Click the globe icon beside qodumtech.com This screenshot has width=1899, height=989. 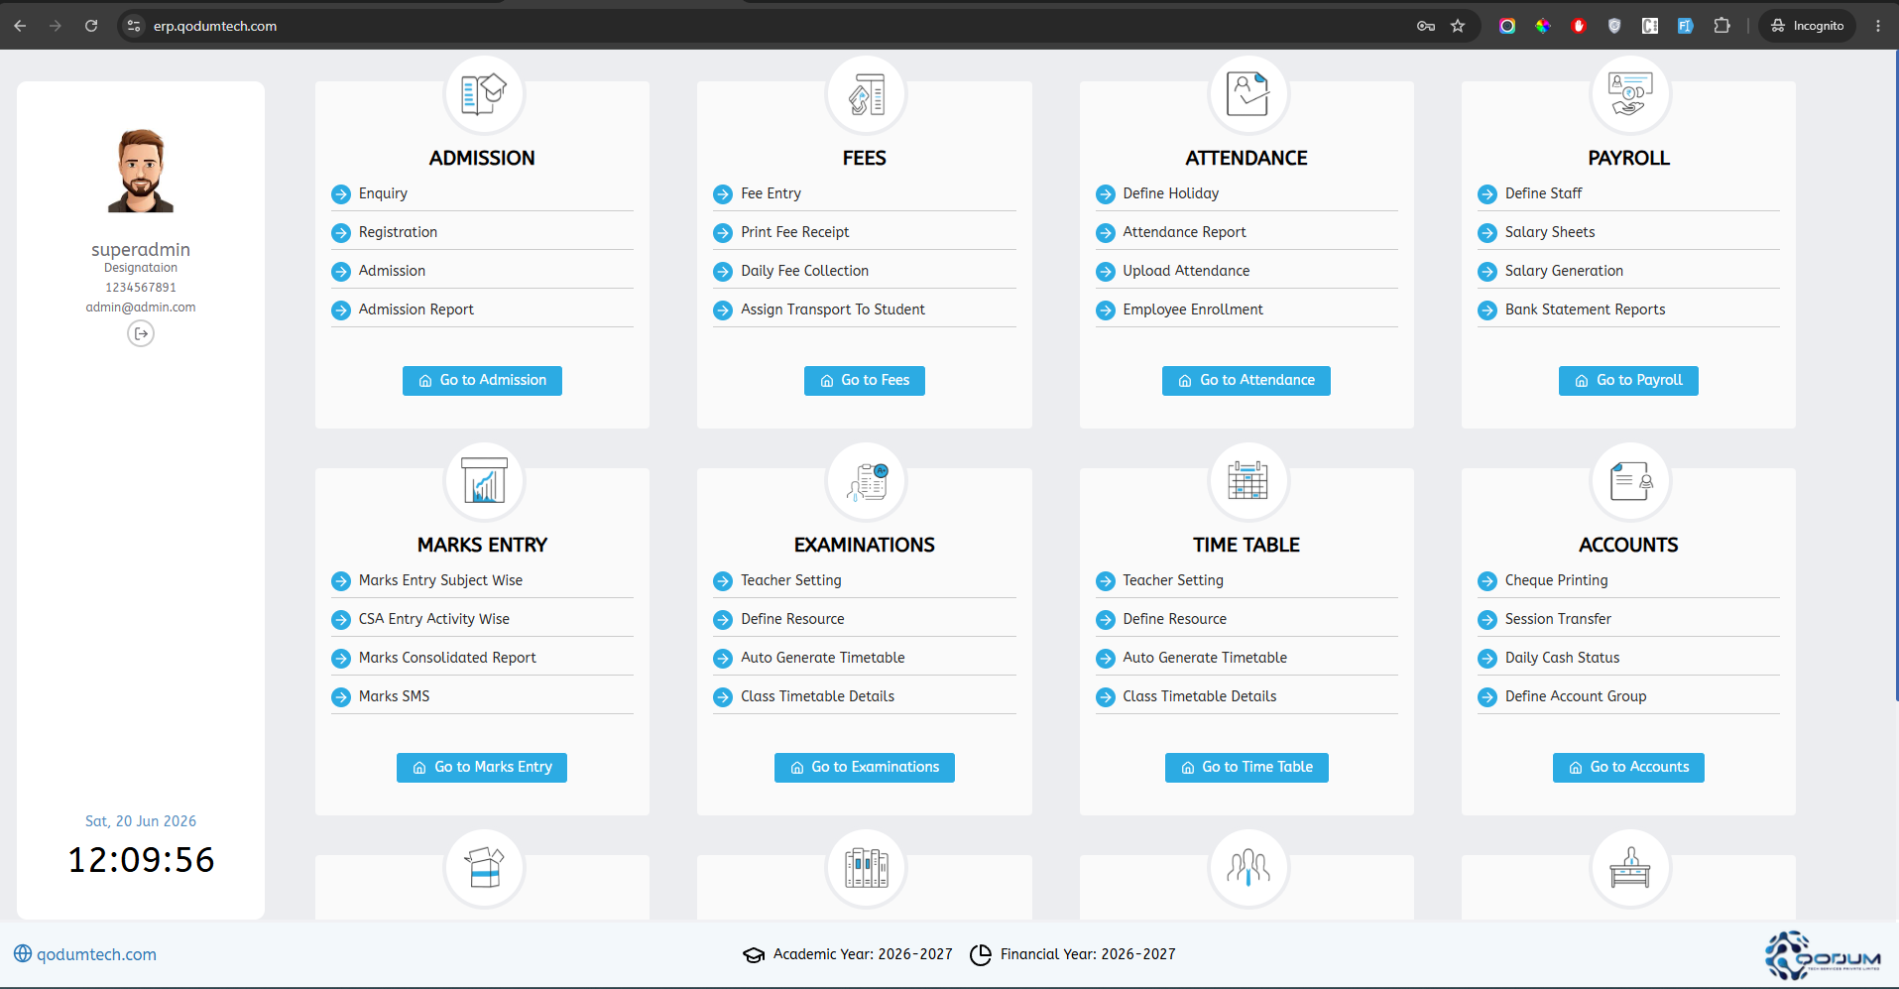point(23,953)
